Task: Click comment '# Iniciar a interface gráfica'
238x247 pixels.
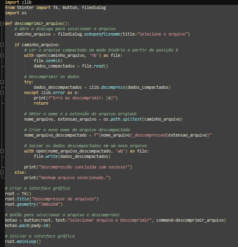Action: coord(40,236)
